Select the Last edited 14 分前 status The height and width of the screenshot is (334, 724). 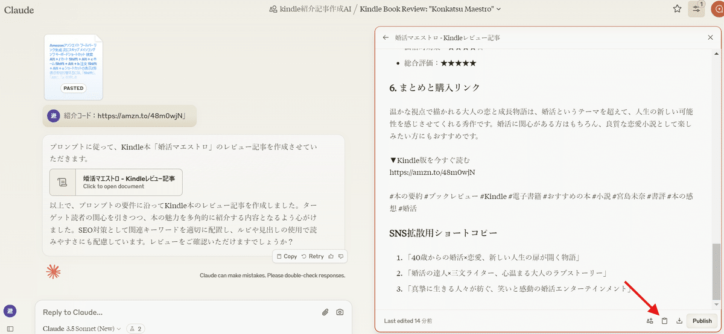coord(407,321)
